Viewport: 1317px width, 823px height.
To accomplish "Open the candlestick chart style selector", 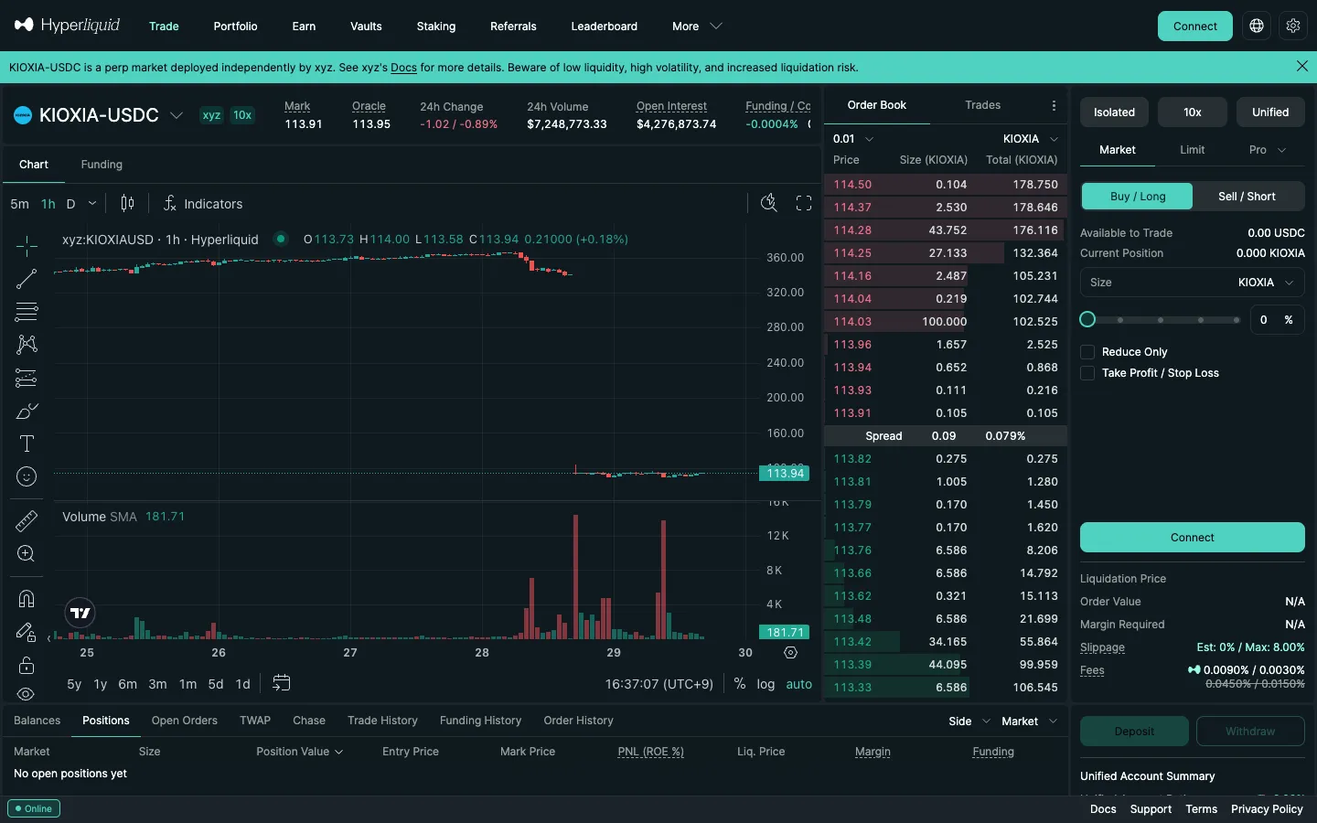I will click(x=128, y=203).
